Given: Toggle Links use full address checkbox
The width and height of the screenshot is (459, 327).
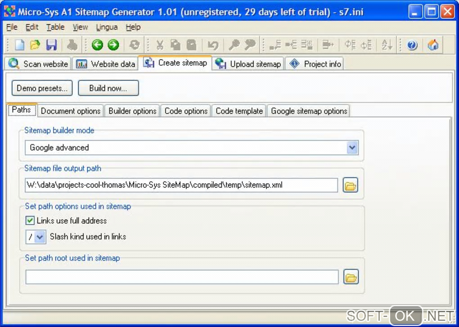Looking at the screenshot, I should pyautogui.click(x=30, y=221).
